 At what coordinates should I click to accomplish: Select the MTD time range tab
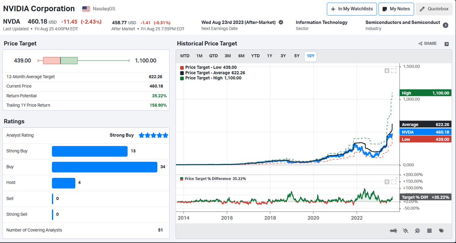pos(185,56)
